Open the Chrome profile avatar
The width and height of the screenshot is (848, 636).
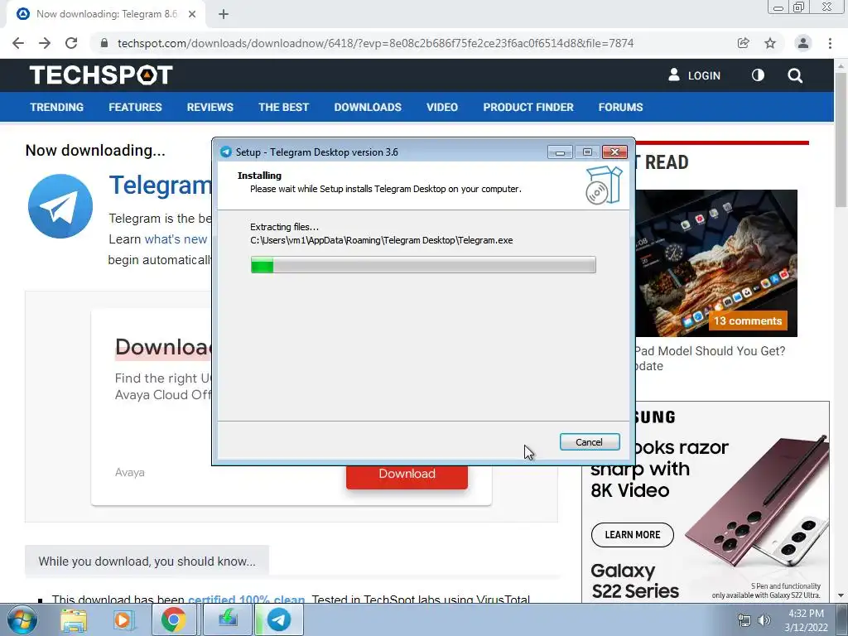coord(803,43)
